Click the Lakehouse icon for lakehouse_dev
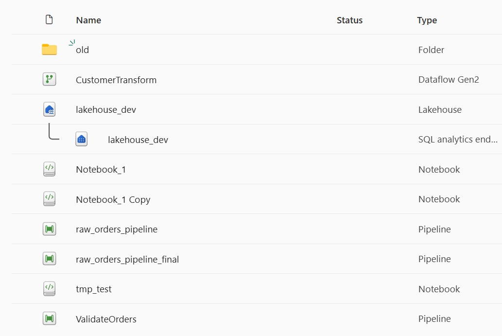 (49, 109)
